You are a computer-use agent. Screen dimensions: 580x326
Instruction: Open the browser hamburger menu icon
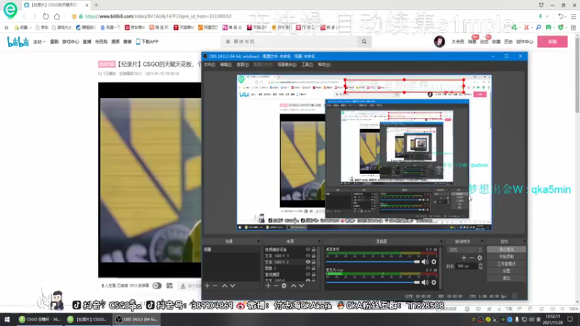[573, 16]
